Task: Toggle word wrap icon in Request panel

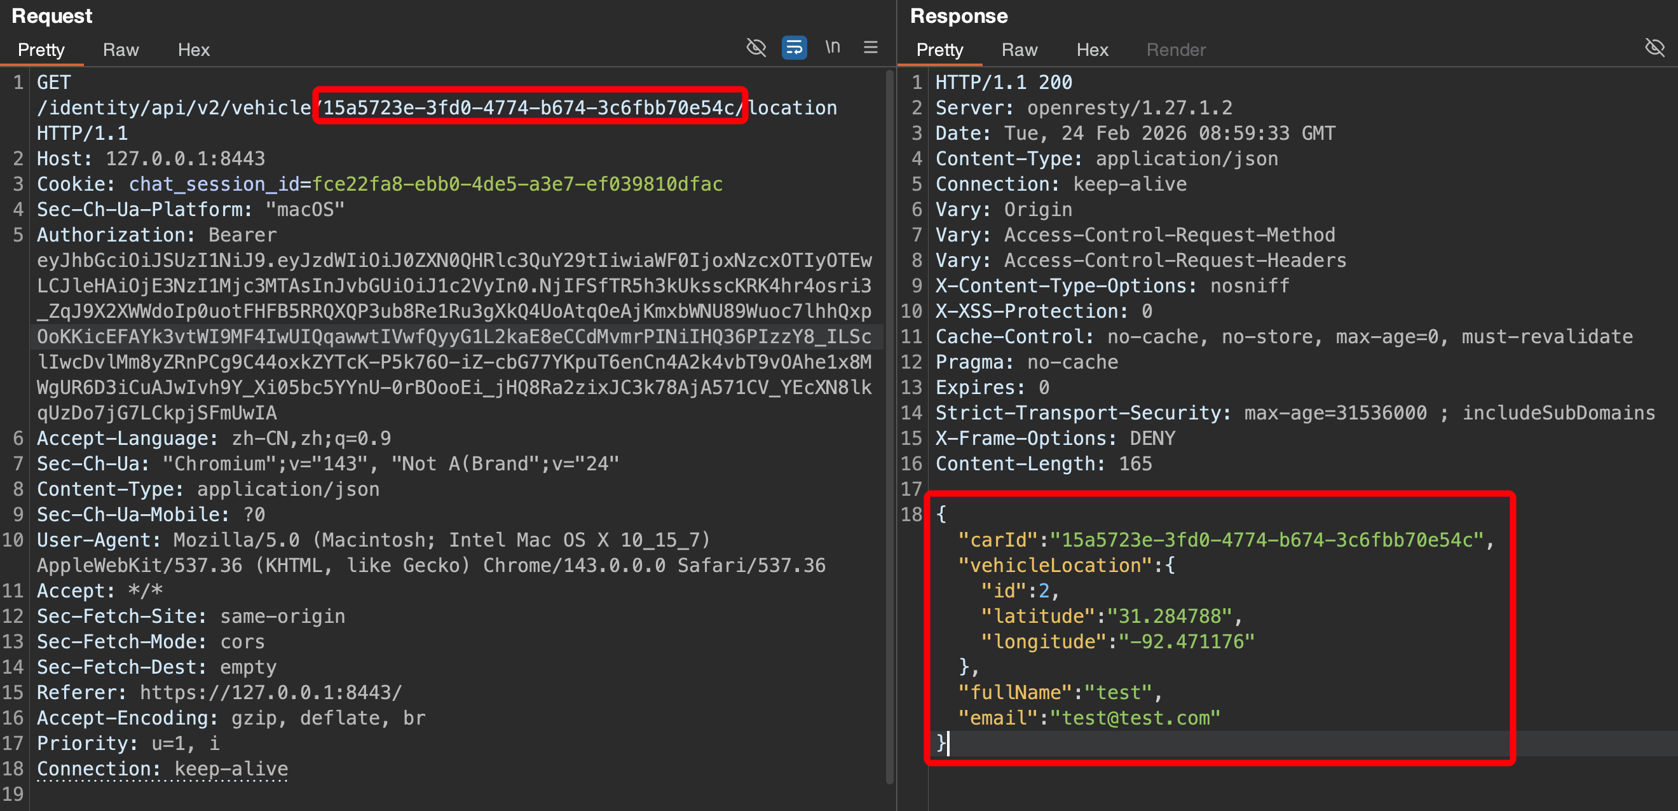Action: tap(793, 48)
